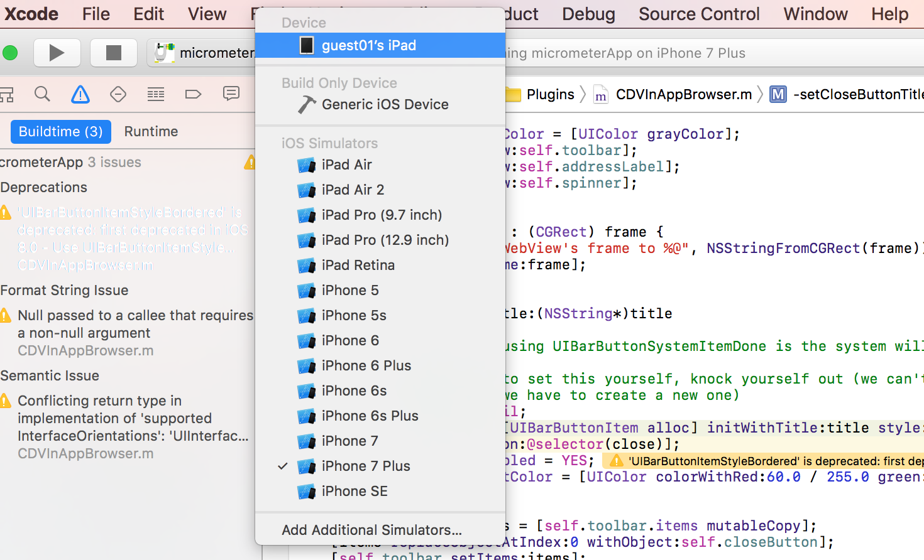Choose guest01's iPad as run destination
Image resolution: width=924 pixels, height=560 pixels.
coord(380,45)
